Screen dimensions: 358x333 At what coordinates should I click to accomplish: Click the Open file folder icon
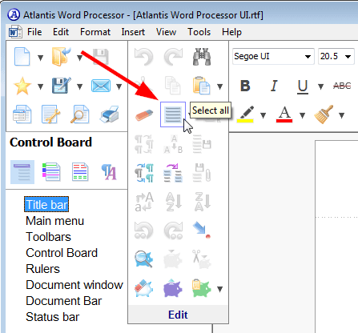[x=61, y=57]
